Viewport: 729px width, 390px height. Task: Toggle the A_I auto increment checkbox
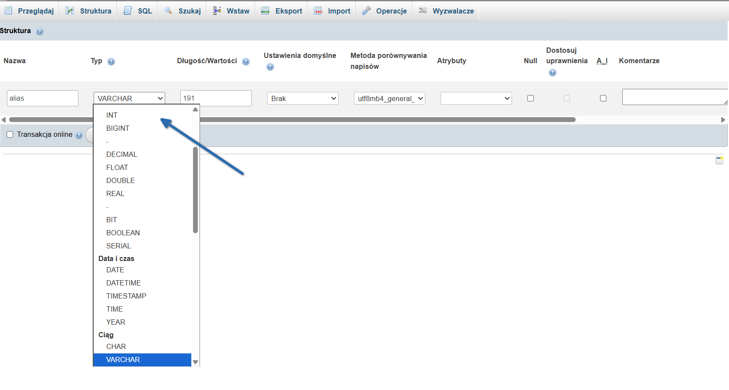click(x=603, y=98)
